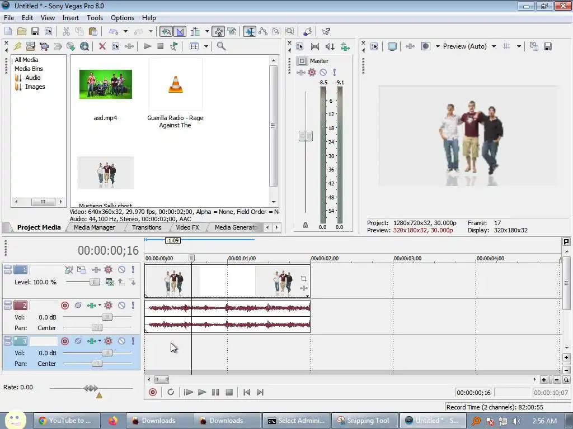The width and height of the screenshot is (573, 429).
Task: Click External Monitor icon in preview
Action: (392, 46)
